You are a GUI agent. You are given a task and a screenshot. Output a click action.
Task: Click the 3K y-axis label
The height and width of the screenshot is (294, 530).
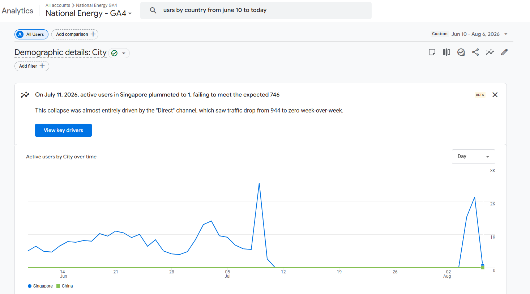[493, 171]
